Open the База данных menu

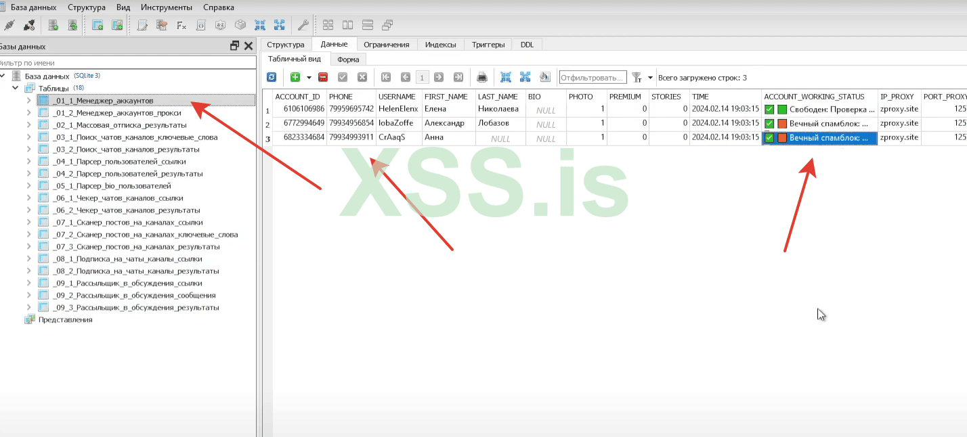(x=33, y=7)
